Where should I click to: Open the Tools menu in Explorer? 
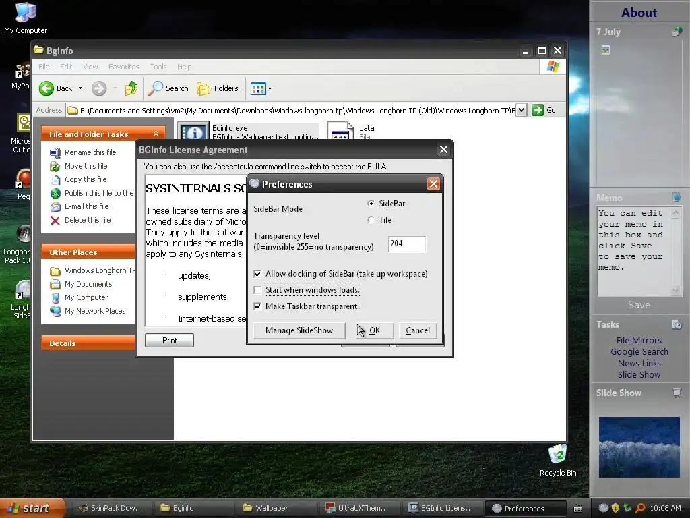(158, 67)
